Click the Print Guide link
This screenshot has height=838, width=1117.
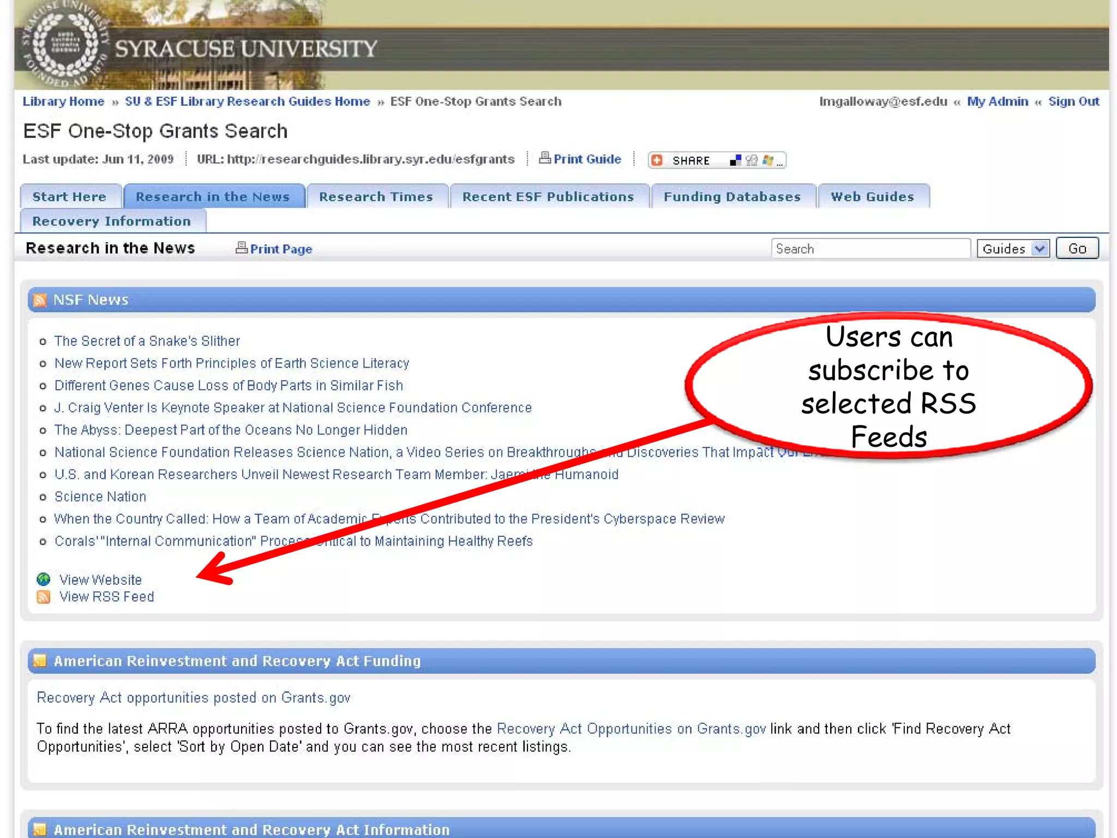pos(587,159)
